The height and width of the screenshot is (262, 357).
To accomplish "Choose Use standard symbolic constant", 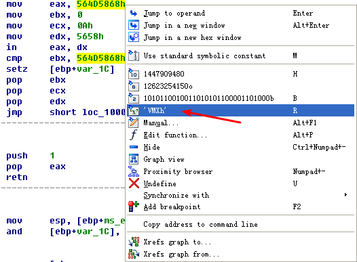I will click(241, 56).
